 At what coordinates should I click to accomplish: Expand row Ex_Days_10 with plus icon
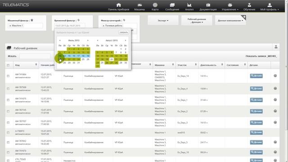click(275, 152)
